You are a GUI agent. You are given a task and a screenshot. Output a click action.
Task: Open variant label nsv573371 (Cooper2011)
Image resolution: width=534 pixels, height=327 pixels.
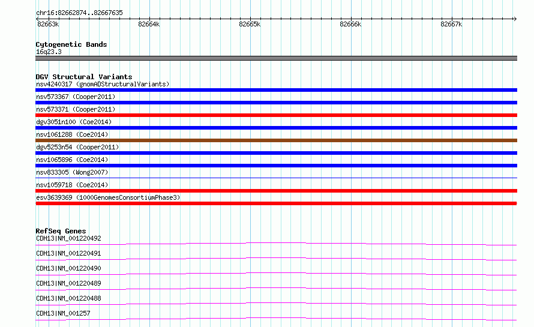pos(76,109)
